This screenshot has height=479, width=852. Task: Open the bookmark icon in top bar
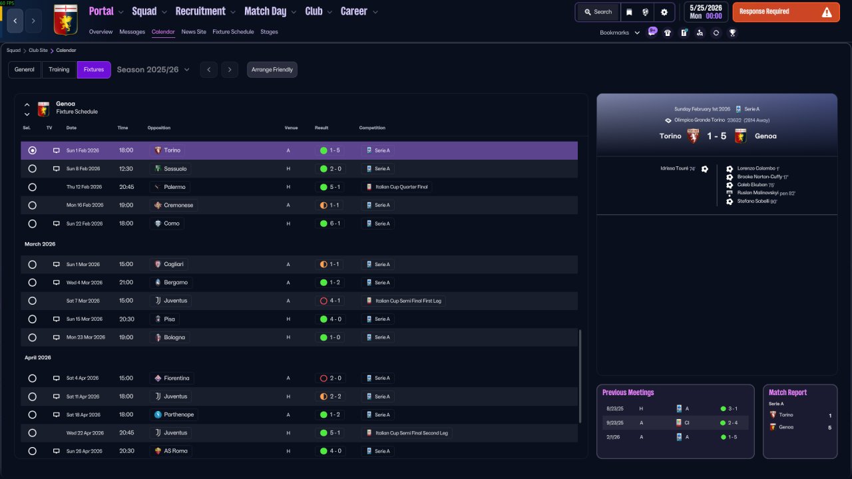click(x=629, y=12)
